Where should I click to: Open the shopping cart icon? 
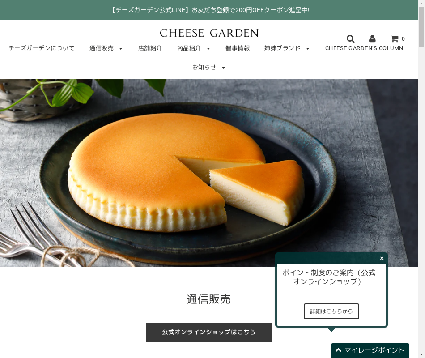pyautogui.click(x=395, y=39)
